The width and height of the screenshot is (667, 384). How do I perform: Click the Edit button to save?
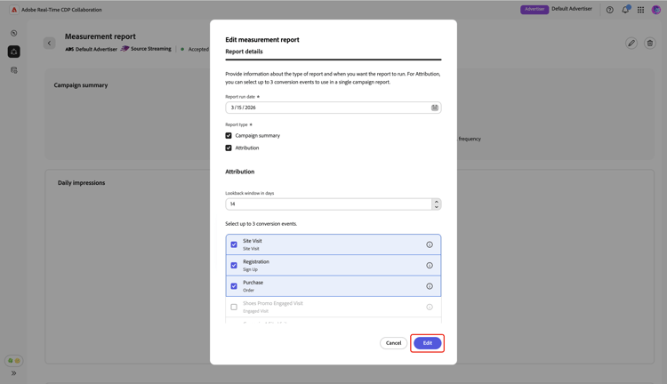pyautogui.click(x=428, y=343)
